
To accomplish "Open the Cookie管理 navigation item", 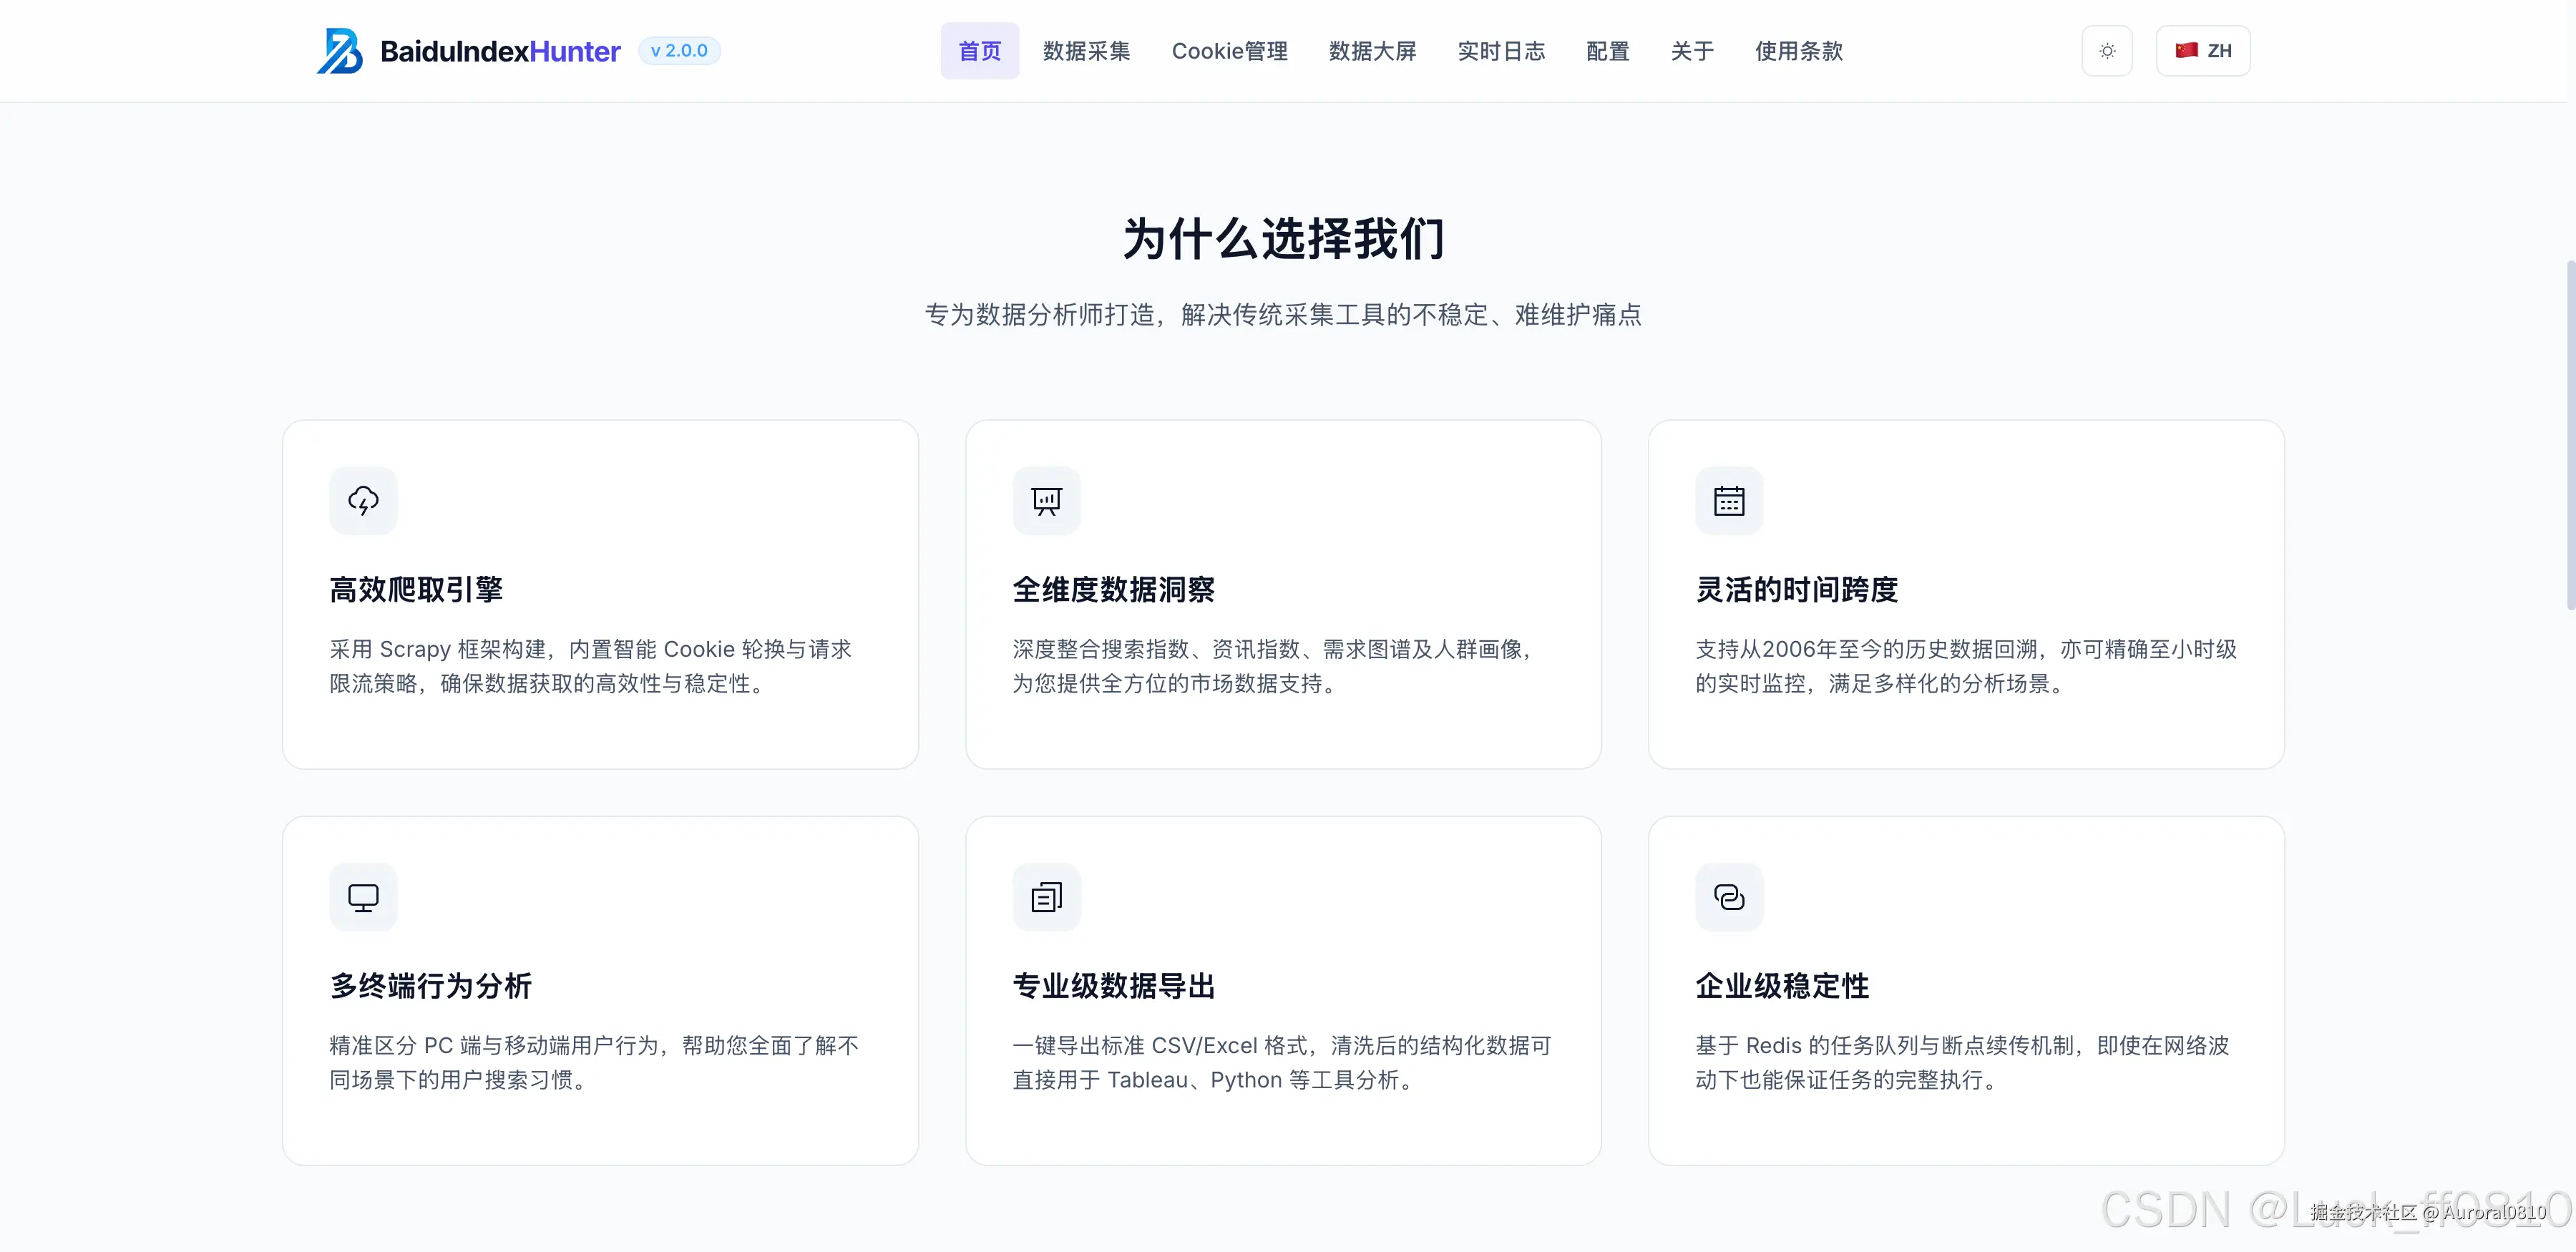I will click(x=1230, y=51).
